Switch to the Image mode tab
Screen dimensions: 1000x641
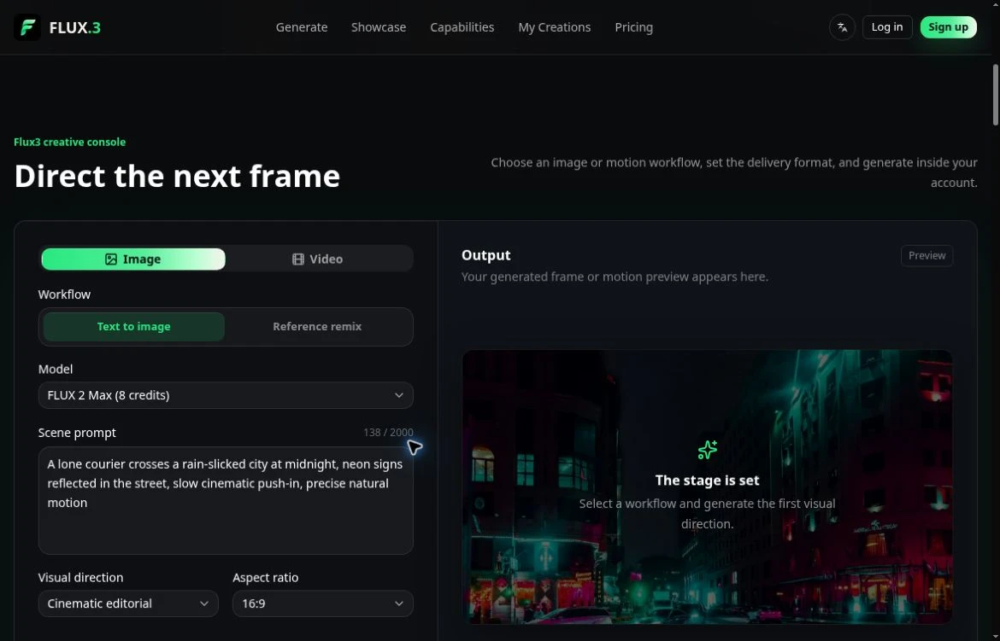(x=133, y=259)
